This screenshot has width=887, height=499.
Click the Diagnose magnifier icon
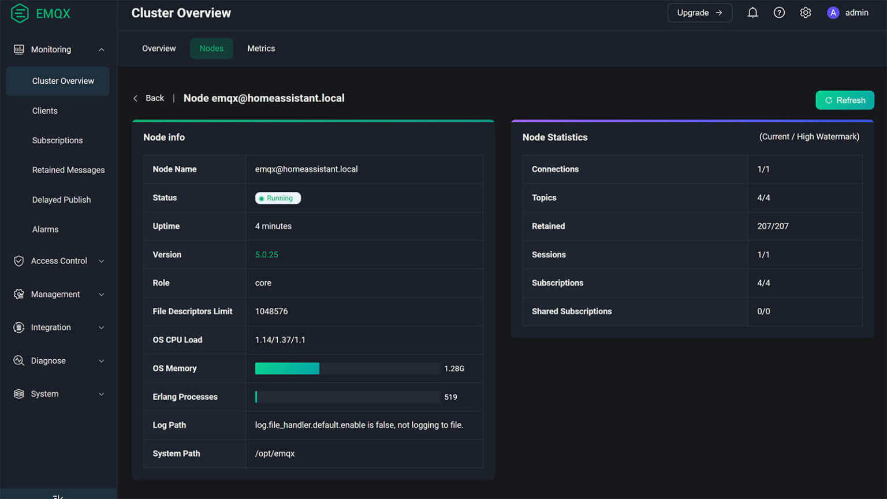point(19,360)
